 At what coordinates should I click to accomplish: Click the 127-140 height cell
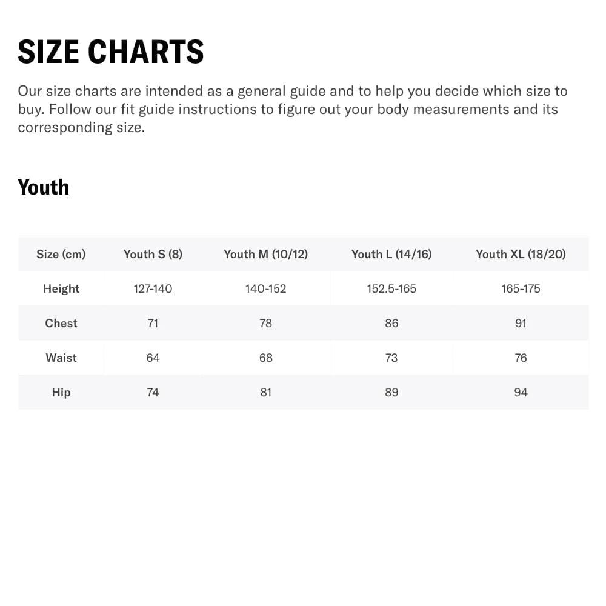coord(153,288)
